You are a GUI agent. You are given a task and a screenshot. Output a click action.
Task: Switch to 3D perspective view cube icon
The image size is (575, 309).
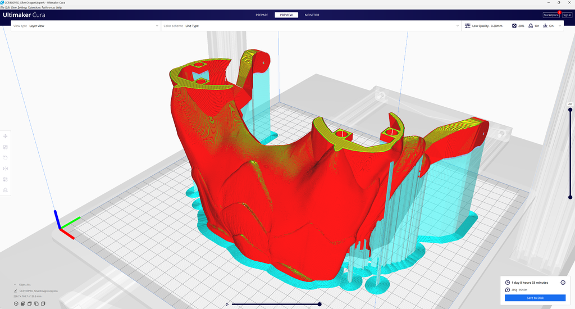(x=16, y=303)
